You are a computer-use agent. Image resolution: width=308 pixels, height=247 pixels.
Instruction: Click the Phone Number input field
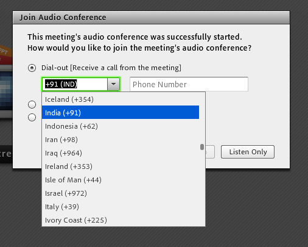click(x=189, y=84)
